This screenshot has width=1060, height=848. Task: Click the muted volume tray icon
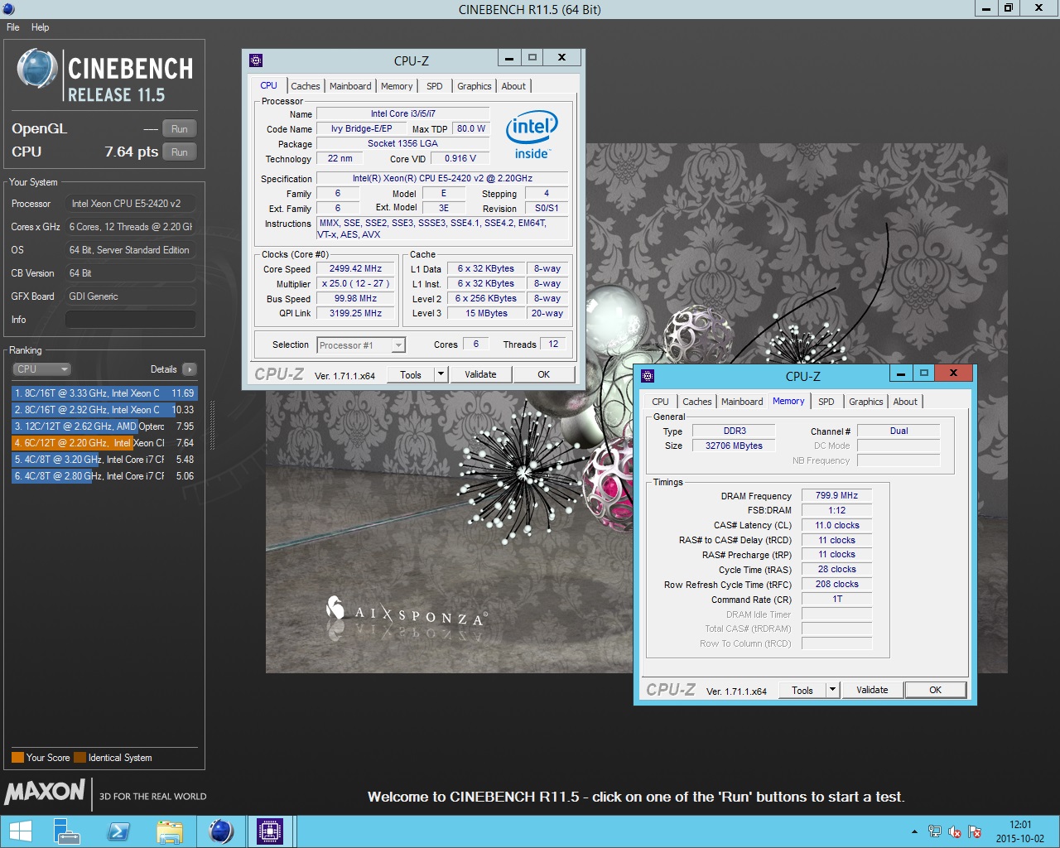(x=955, y=831)
